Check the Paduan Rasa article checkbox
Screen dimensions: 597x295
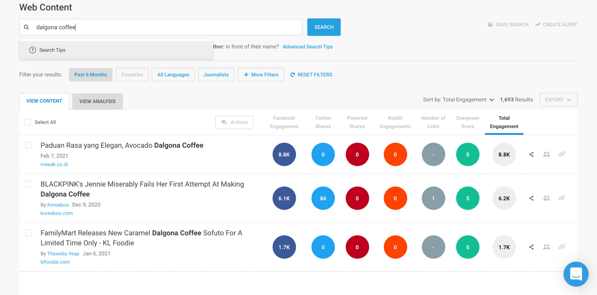click(29, 145)
